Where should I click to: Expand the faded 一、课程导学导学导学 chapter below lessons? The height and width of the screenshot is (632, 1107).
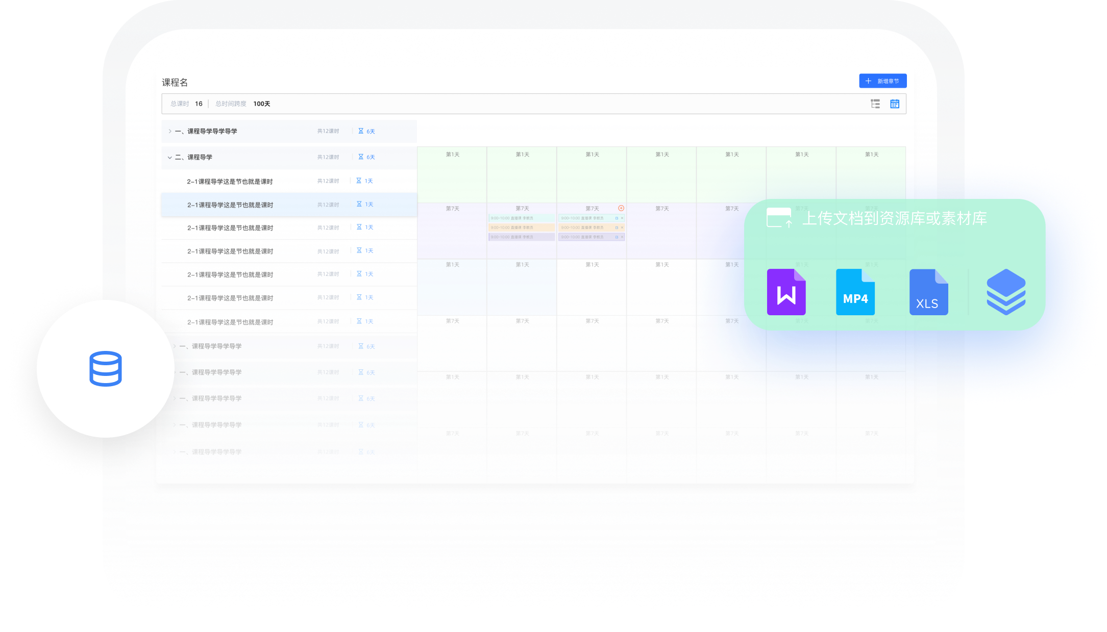pos(175,346)
